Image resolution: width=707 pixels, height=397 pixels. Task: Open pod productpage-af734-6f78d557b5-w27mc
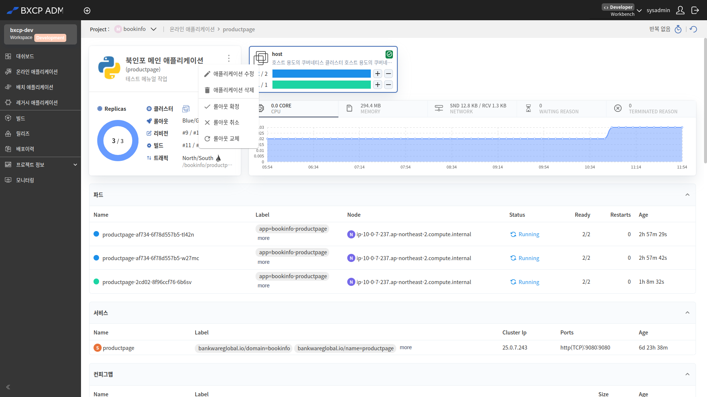point(151,258)
